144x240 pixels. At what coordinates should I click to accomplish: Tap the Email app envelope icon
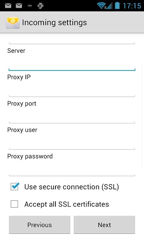pos(13,23)
